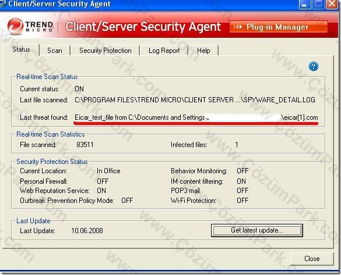The width and height of the screenshot is (341, 275).
Task: Minimize the window from title bar
Action: 305,4
